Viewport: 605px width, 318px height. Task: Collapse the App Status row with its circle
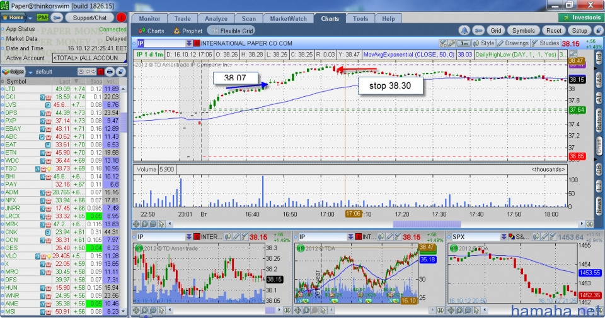(x=3, y=29)
